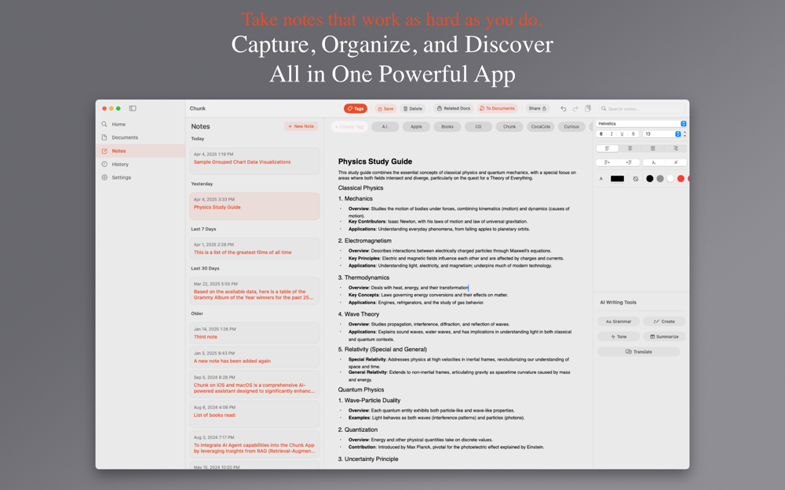
Task: Focus the Search notes field
Action: pos(642,108)
